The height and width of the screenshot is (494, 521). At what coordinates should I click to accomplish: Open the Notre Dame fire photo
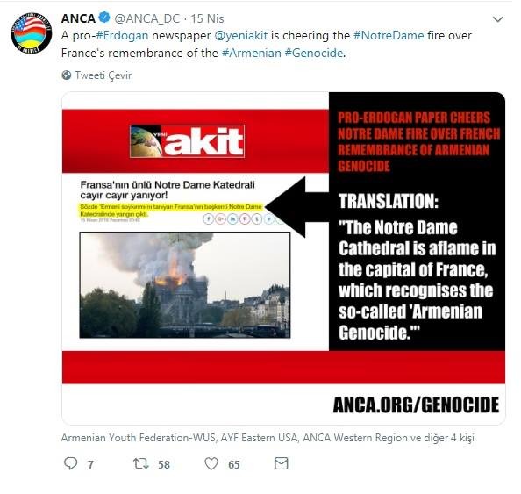[185, 285]
